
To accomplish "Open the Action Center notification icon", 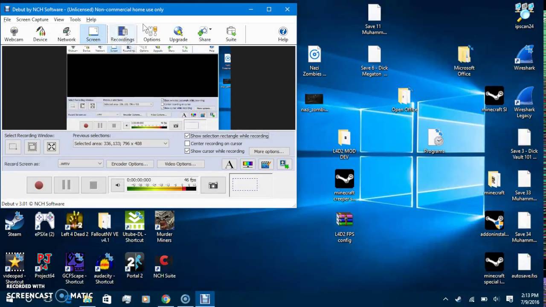I will point(510,299).
